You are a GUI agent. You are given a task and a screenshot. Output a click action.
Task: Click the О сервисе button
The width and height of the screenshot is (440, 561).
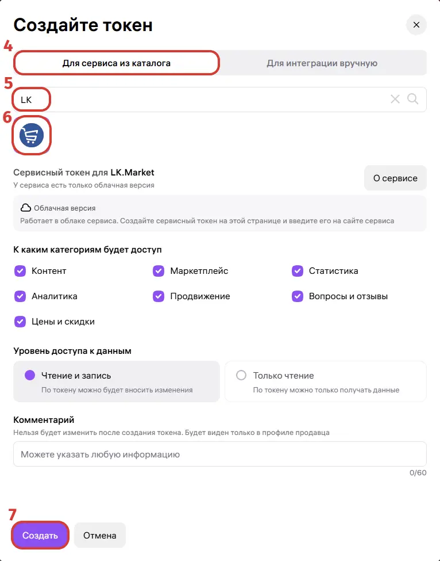(395, 178)
